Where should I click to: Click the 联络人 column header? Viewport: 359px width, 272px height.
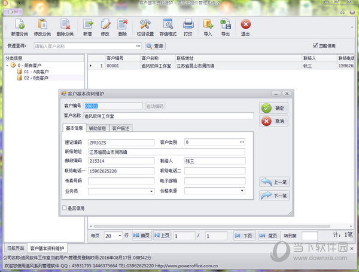coord(320,58)
